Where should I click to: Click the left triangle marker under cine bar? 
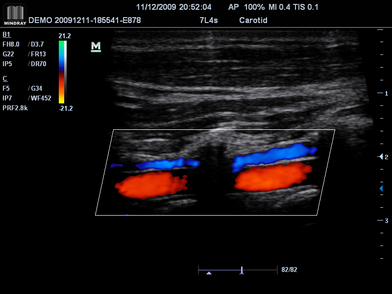[x=209, y=273]
